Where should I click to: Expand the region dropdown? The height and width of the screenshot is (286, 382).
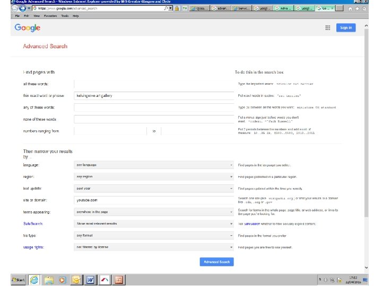154,176
